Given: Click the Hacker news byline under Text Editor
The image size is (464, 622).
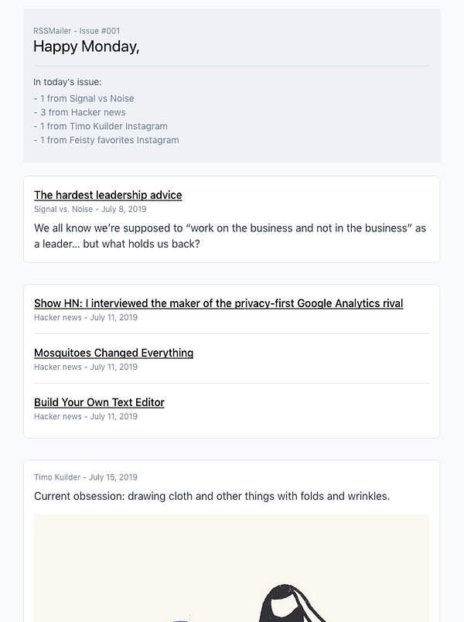Looking at the screenshot, I should pos(85,416).
